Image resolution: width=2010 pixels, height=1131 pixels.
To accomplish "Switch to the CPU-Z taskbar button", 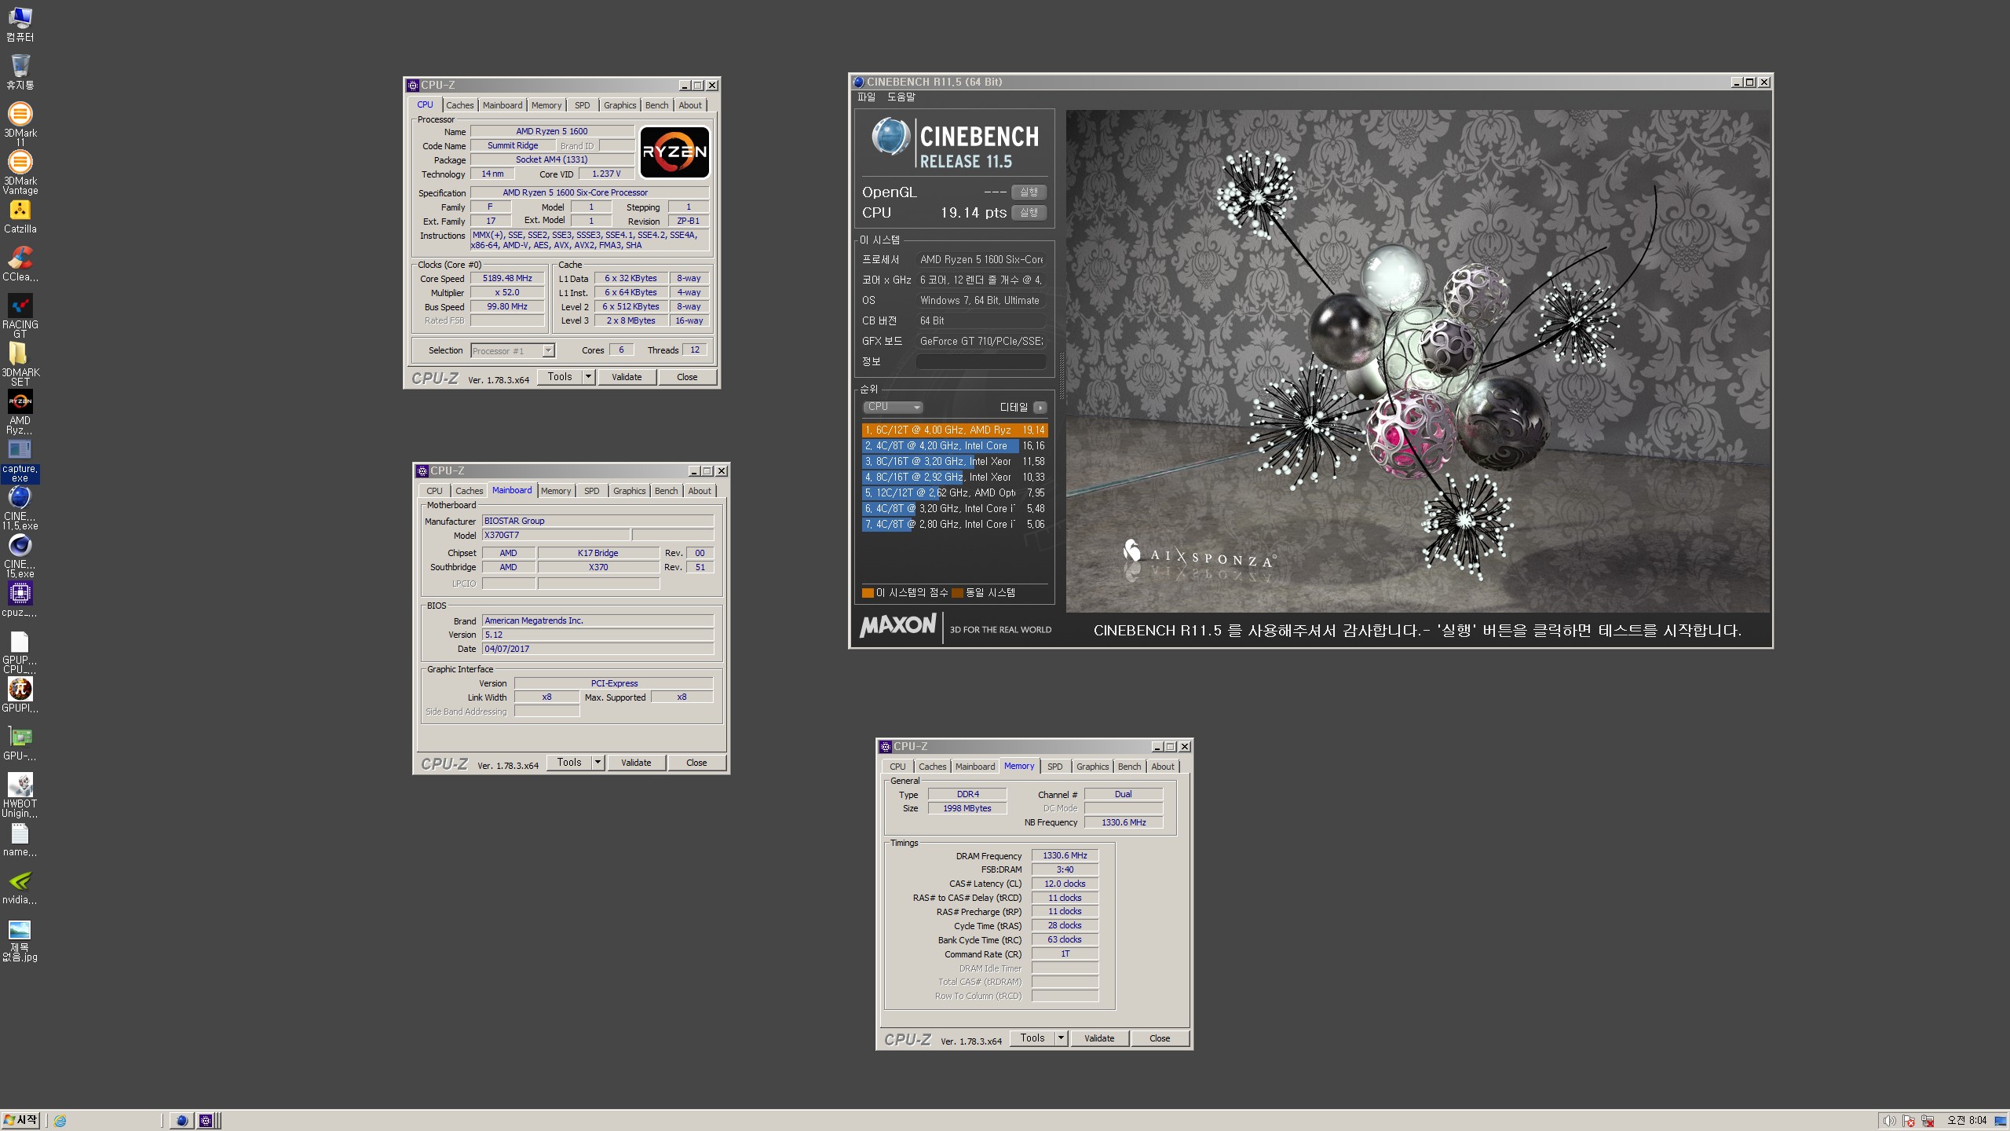I will click(x=206, y=1121).
